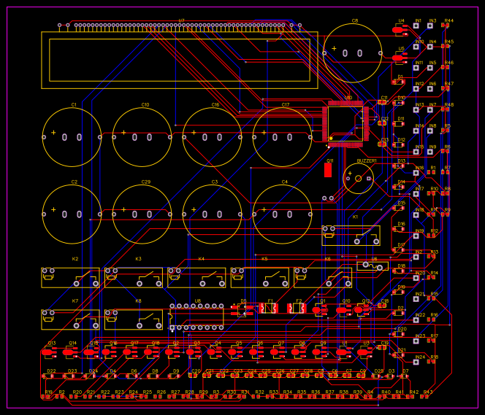Select diode D1
The height and width of the screenshot is (415, 485).
click(x=398, y=82)
